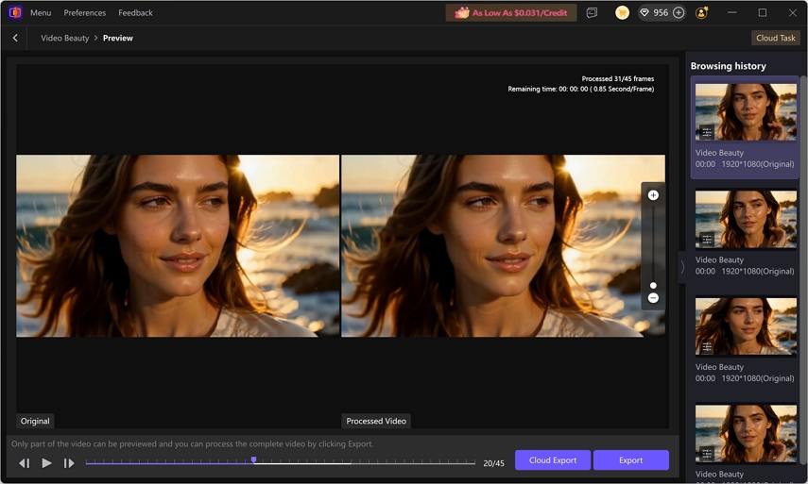Click the preview zoom slider handle
Image resolution: width=808 pixels, height=484 pixels.
653,286
